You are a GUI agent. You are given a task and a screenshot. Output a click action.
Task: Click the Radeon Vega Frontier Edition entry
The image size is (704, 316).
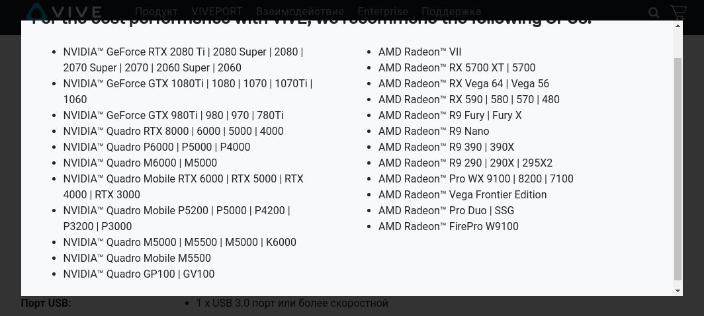click(x=462, y=194)
